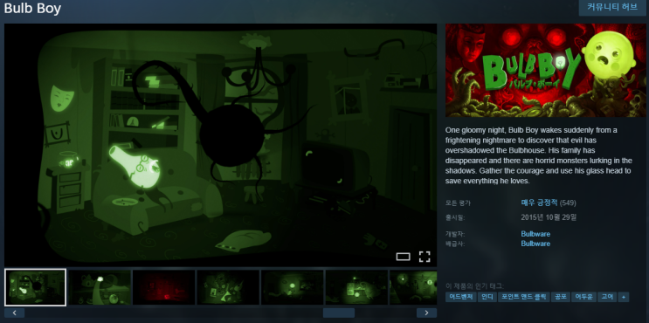The height and width of the screenshot is (323, 649).
Task: Select the 고어 tag
Action: 607,297
